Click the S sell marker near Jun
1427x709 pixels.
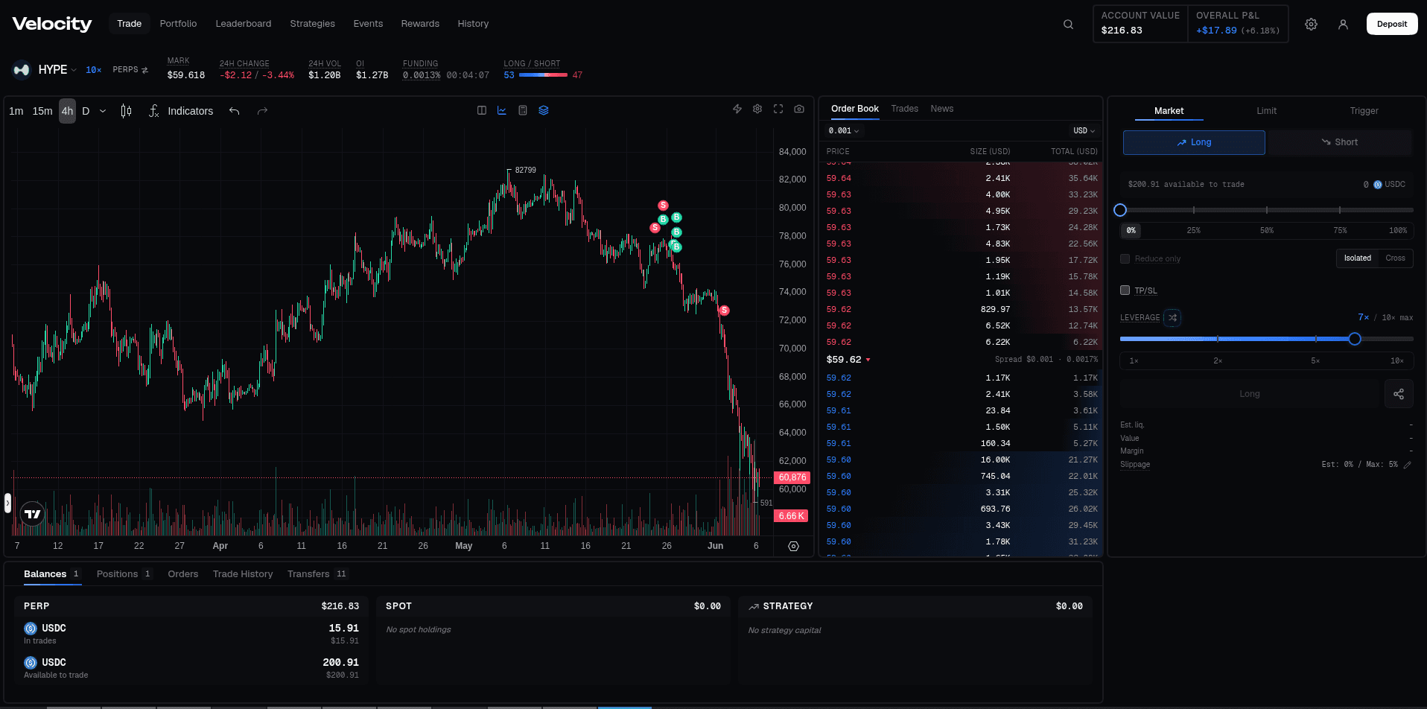[724, 311]
